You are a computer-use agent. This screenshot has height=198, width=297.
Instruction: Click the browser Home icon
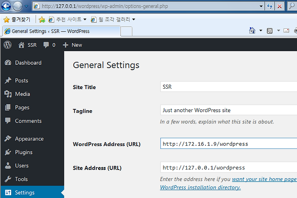(x=252, y=31)
